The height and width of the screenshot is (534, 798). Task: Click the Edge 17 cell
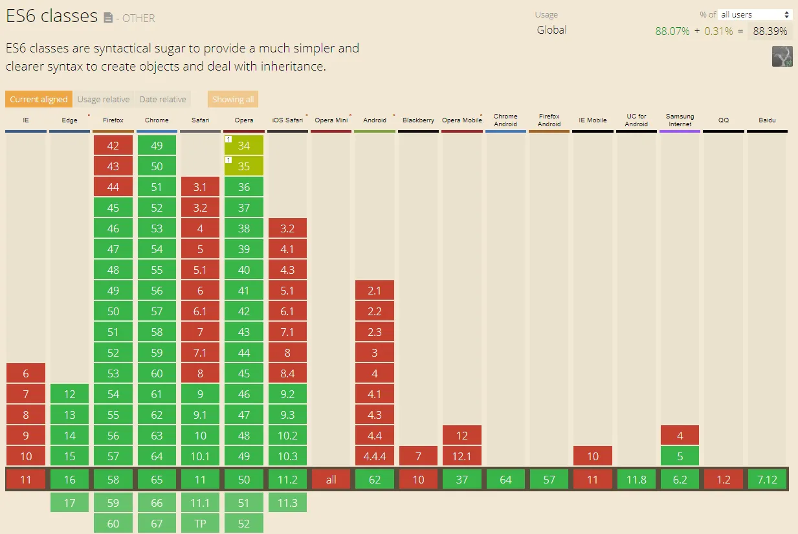[x=69, y=503]
